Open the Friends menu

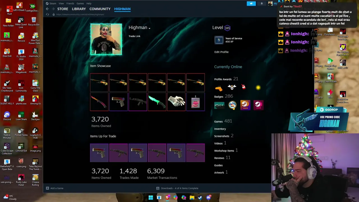coord(70,3)
